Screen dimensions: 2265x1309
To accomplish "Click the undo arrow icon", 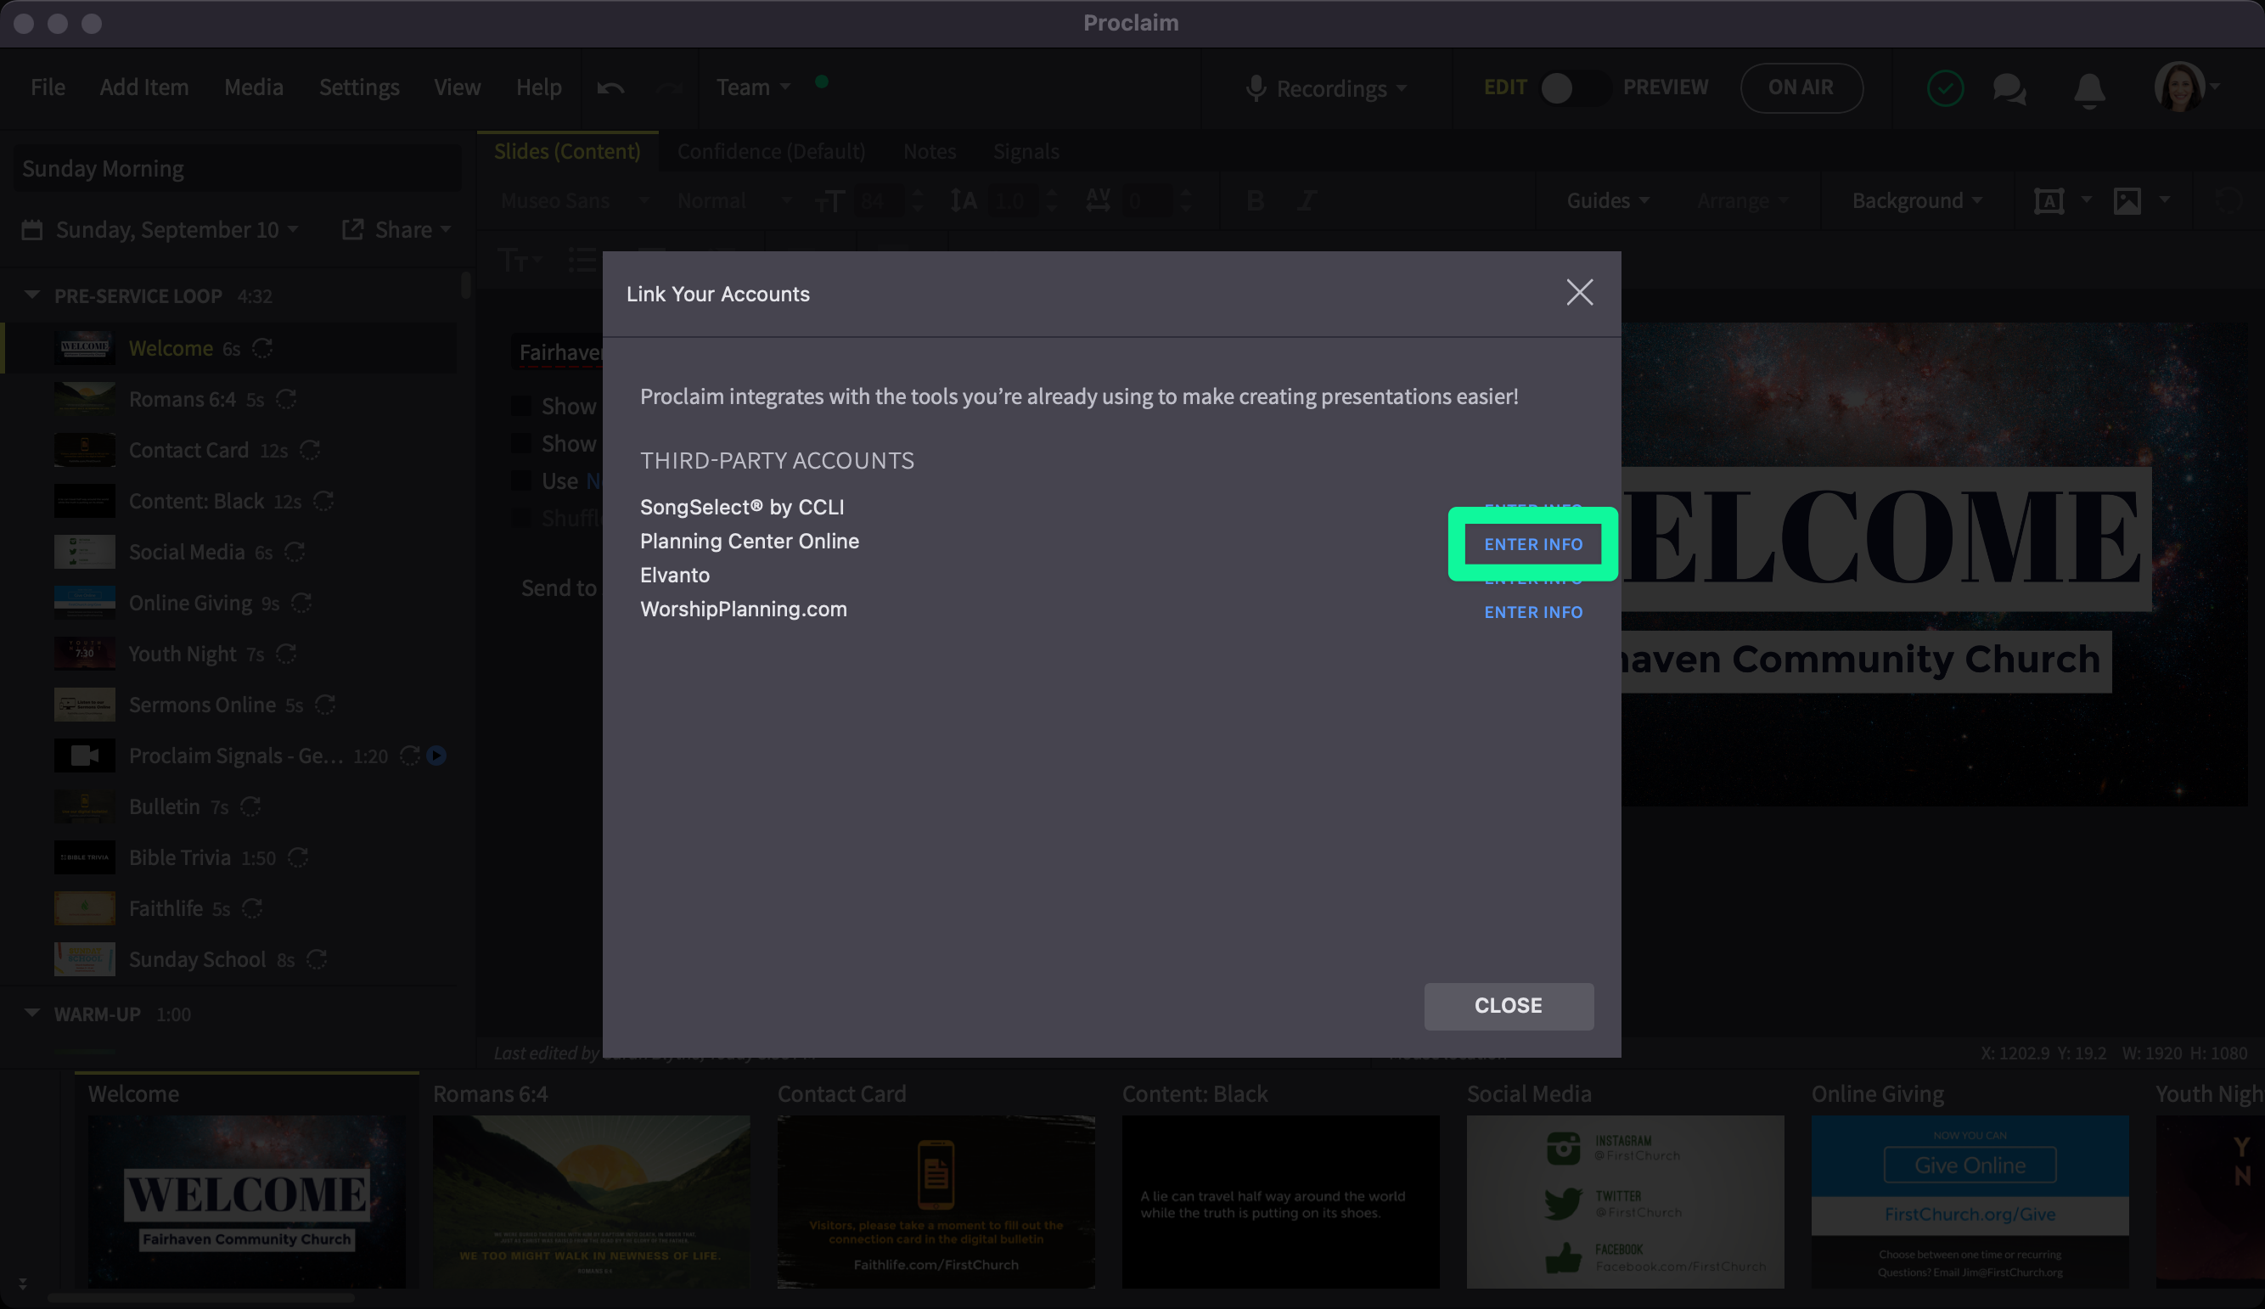I will coord(610,88).
